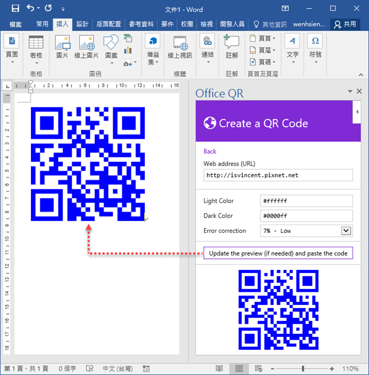Open the 版面配置 tab

(x=108, y=24)
